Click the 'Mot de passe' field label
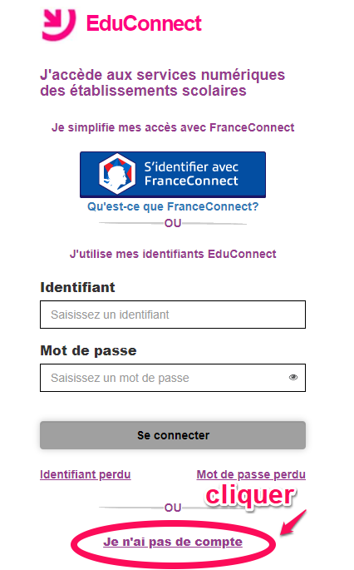354x570 pixels. click(x=88, y=350)
